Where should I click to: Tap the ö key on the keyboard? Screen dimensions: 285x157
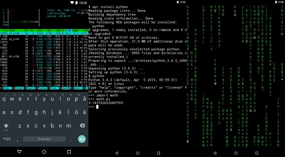76,112
